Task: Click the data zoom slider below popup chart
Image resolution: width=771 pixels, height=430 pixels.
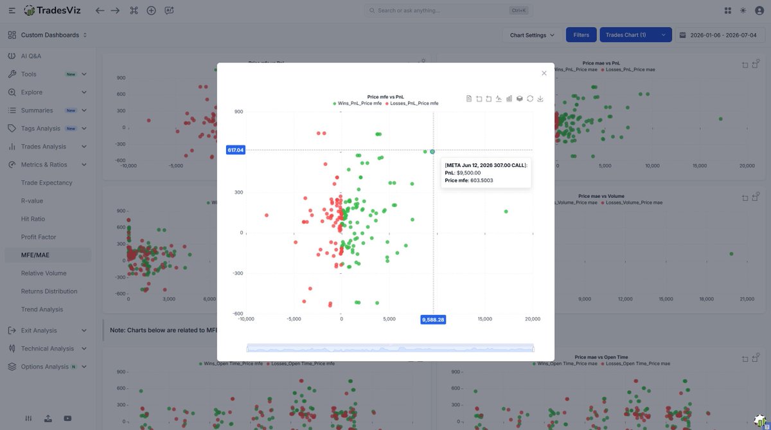Action: [x=390, y=348]
